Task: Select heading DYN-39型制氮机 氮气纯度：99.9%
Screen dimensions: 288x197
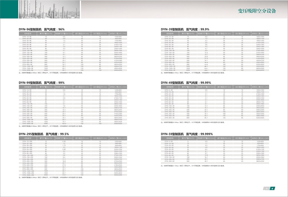Action: tap(185, 29)
